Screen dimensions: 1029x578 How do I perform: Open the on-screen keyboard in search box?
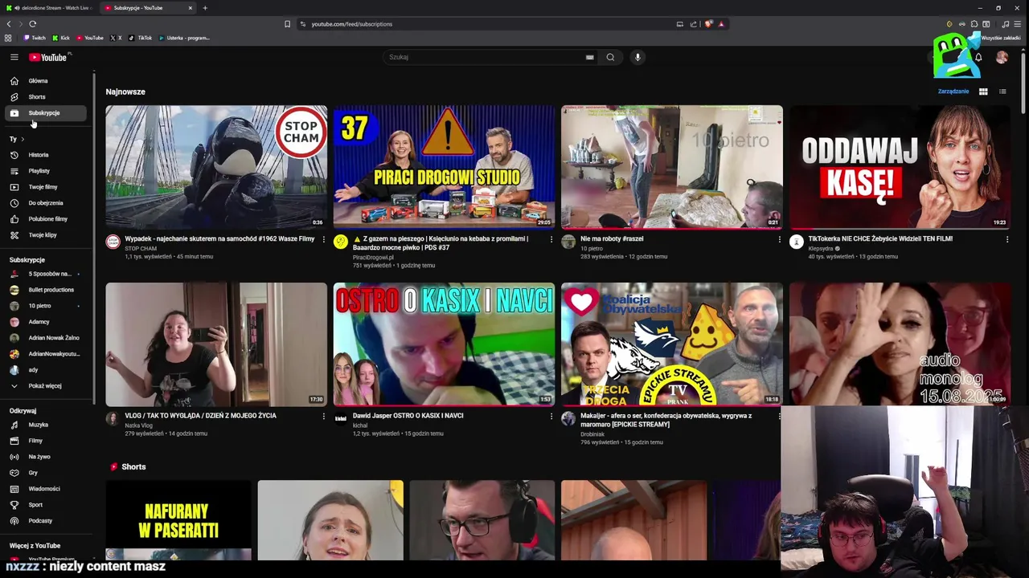[589, 57]
